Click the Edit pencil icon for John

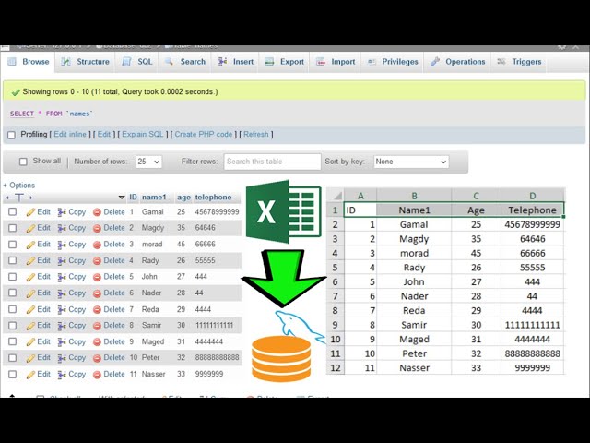(30, 277)
